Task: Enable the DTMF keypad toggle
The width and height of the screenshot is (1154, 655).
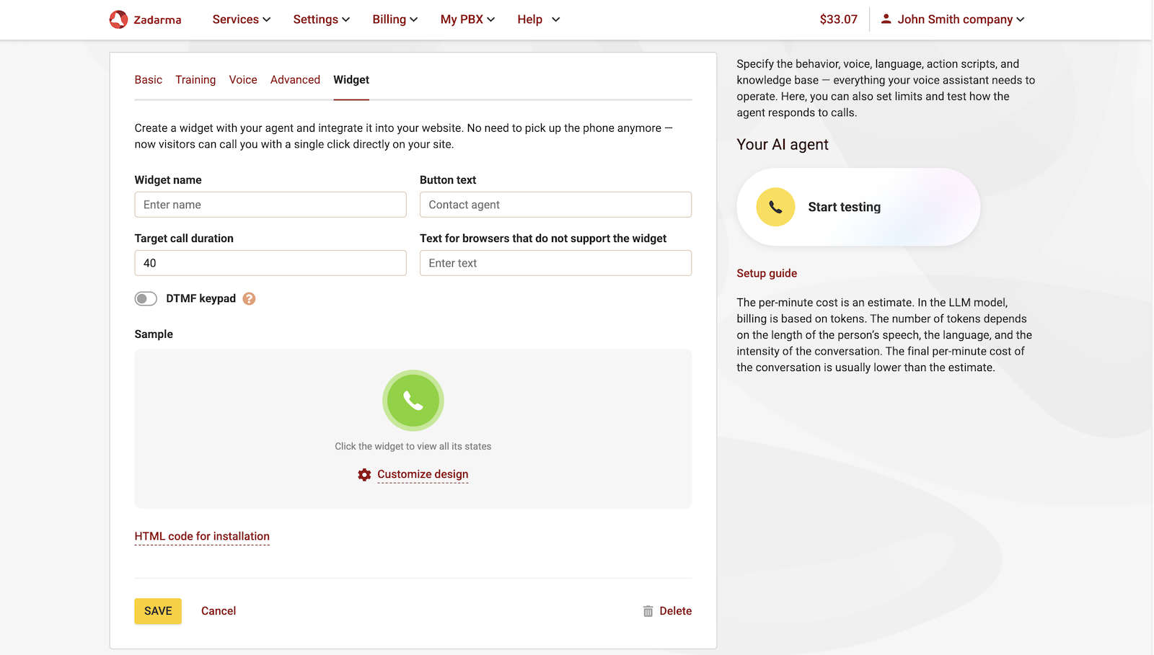Action: point(145,298)
